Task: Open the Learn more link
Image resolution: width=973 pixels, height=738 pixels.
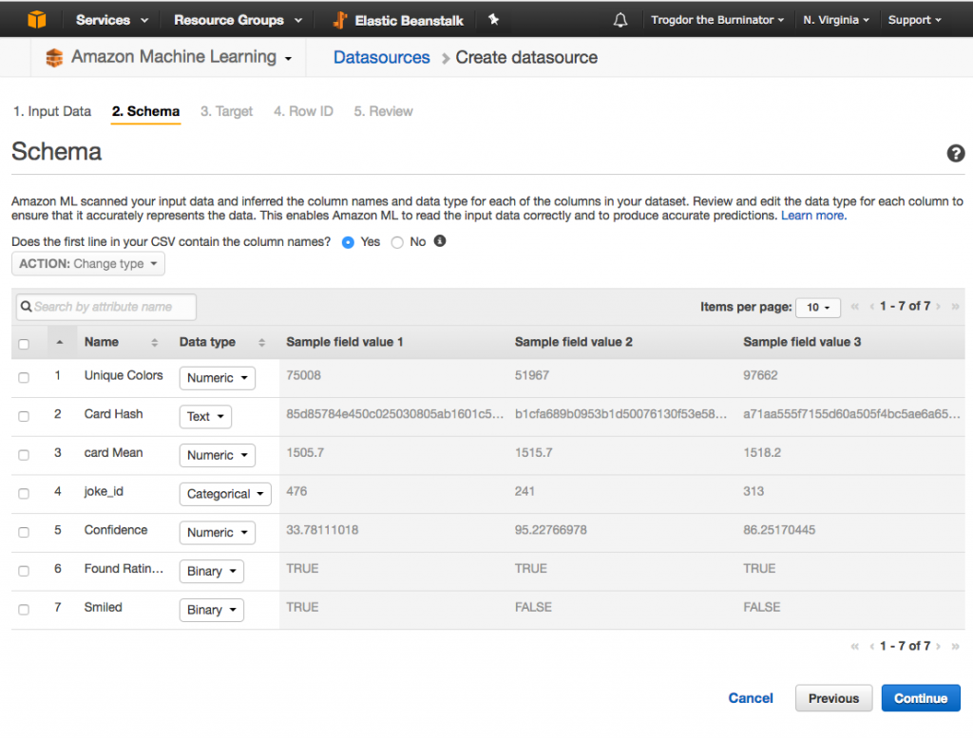Action: [813, 216]
